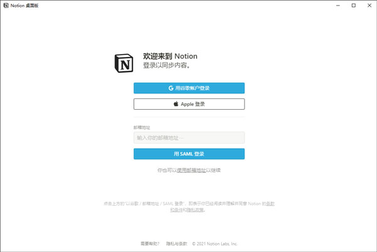The width and height of the screenshot is (377, 252).
Task: Choose the Apple 登录 button
Action: point(189,104)
